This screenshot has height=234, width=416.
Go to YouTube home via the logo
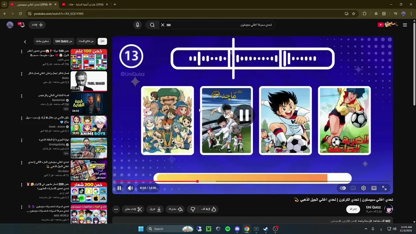tap(388, 25)
